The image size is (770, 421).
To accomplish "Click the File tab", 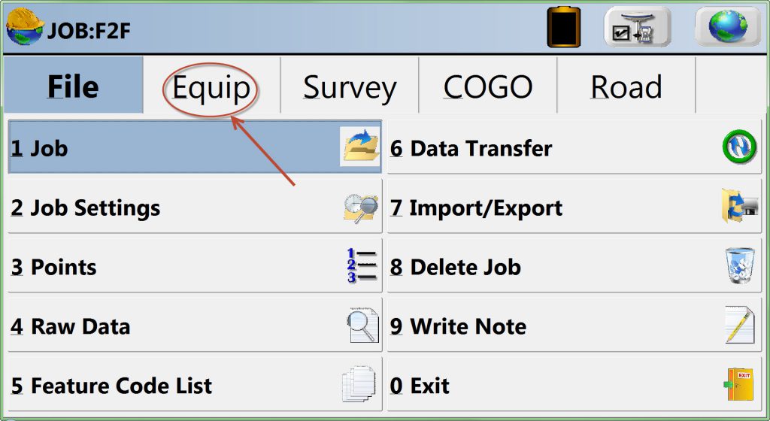I will (x=73, y=86).
